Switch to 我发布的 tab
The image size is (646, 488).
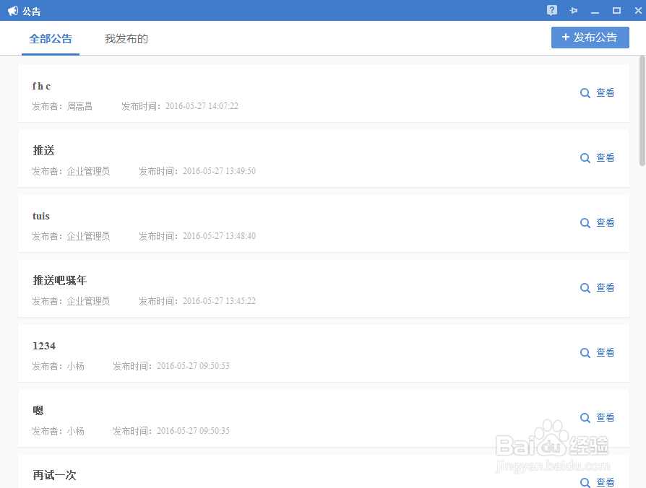click(126, 39)
